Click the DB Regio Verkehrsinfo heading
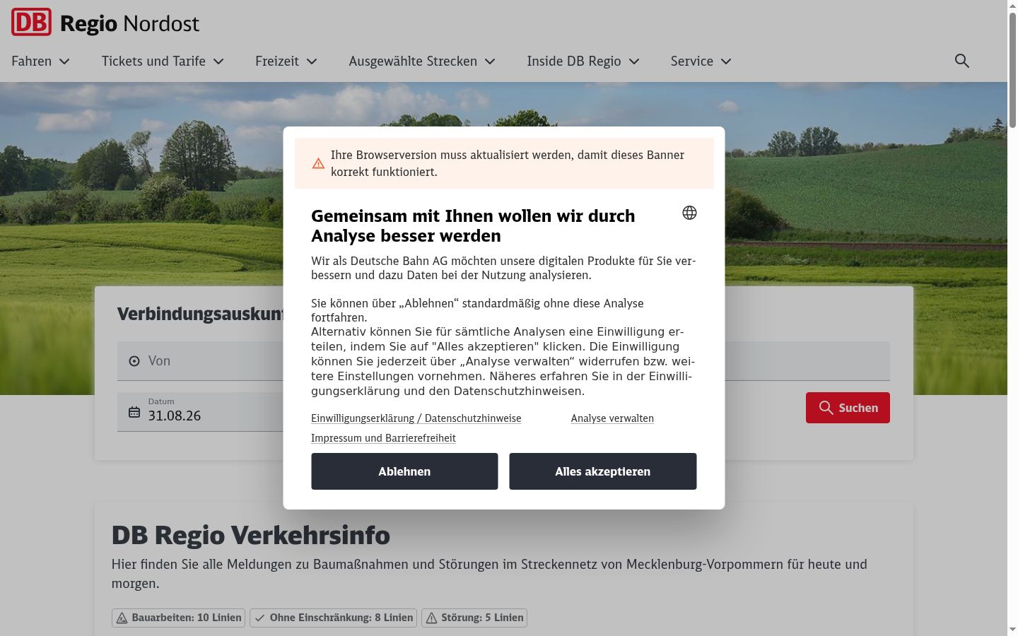 coord(251,536)
